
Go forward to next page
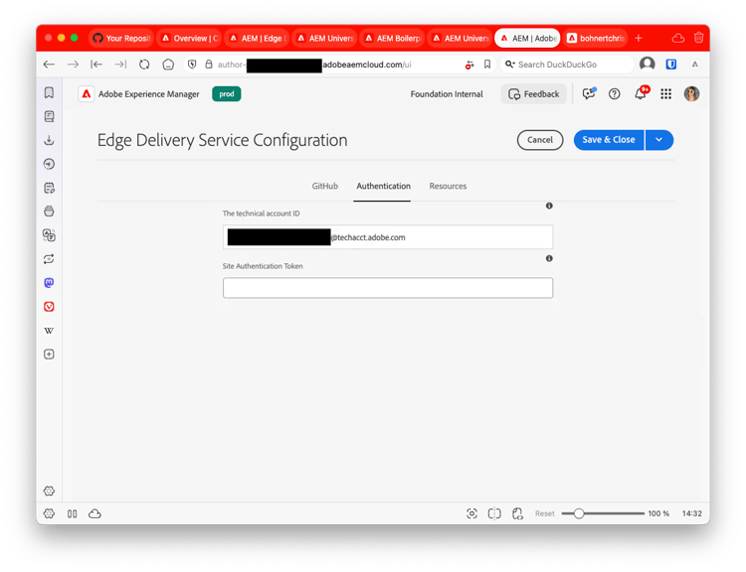(x=73, y=65)
